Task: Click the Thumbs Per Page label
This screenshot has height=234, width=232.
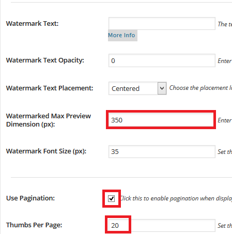Action: point(34,225)
